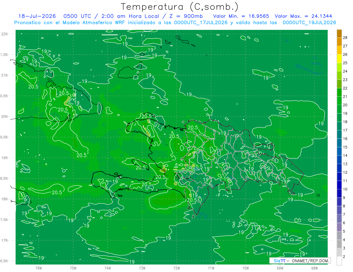Click the legend value '27'
Viewport: 353px width, 272px height.
point(346,46)
